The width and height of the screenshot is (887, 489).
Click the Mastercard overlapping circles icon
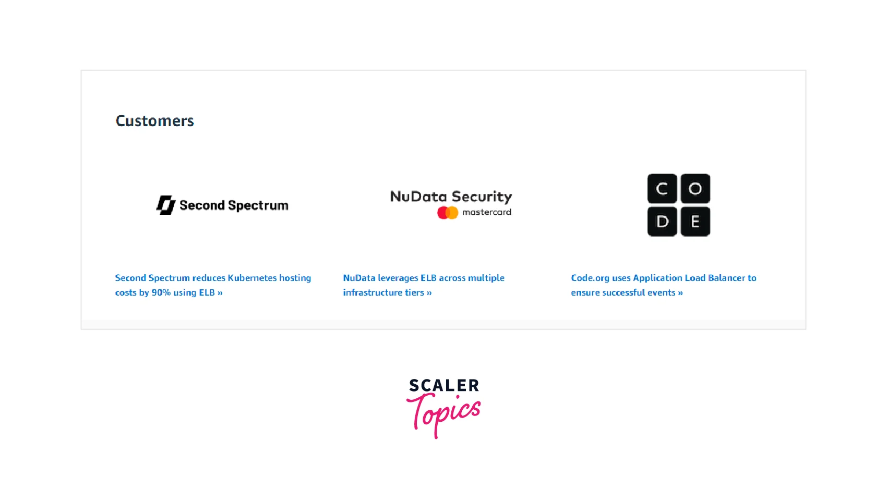click(447, 213)
